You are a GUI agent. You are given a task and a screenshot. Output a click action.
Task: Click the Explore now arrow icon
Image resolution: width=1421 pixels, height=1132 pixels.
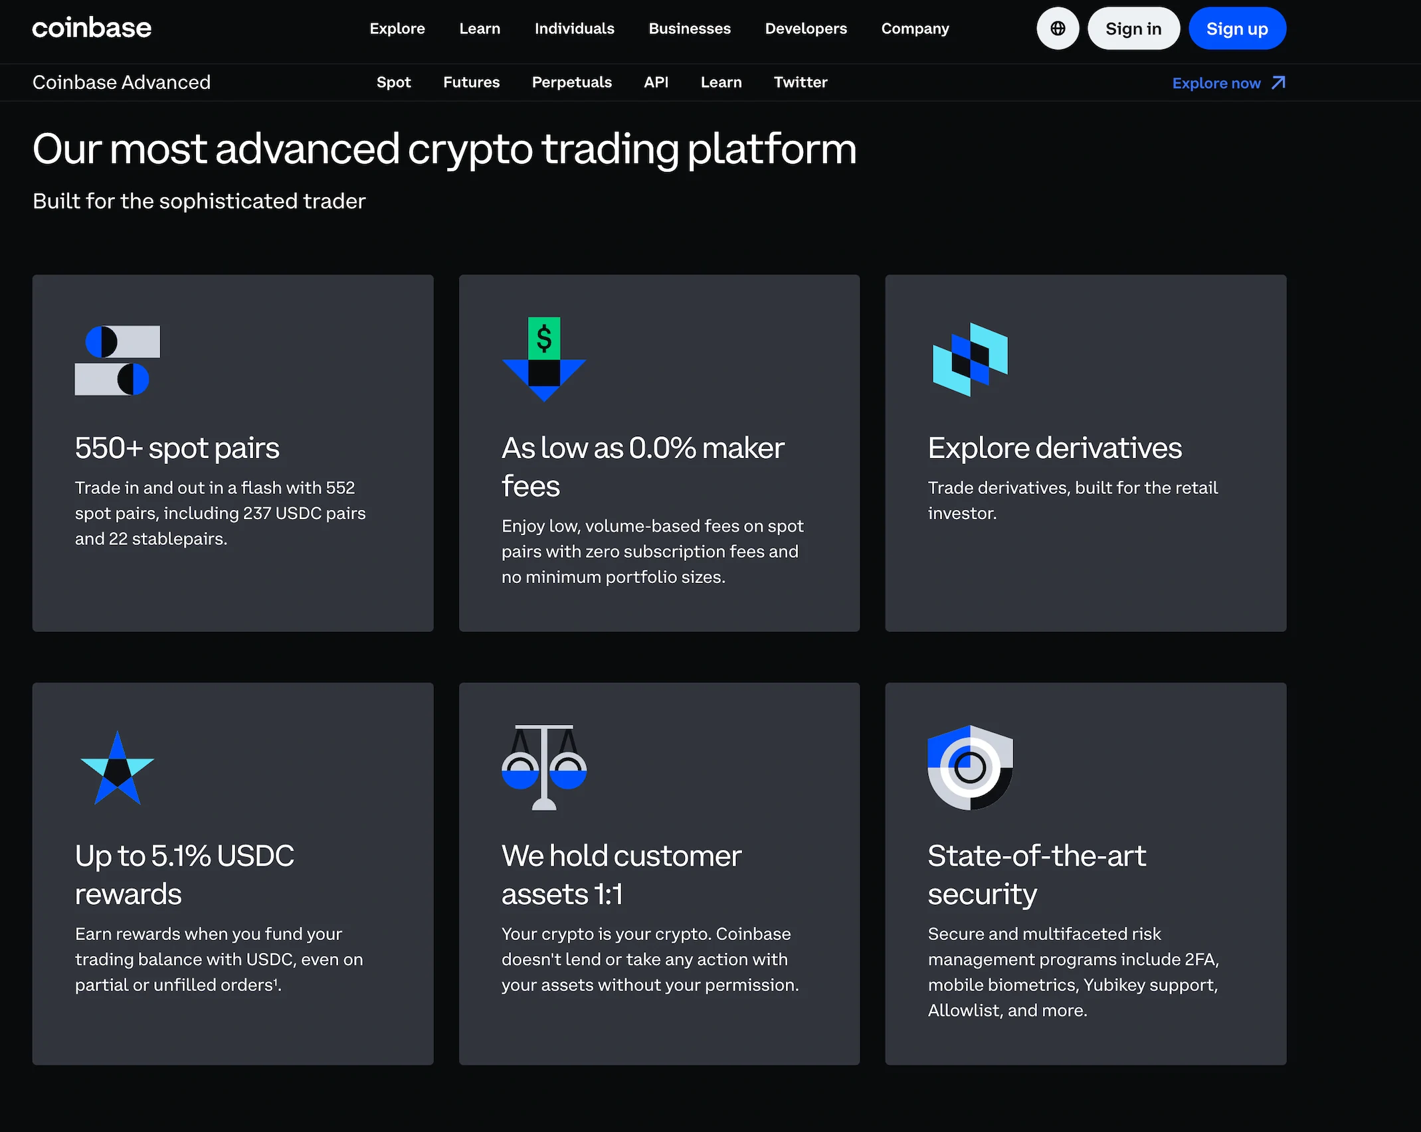tap(1278, 83)
